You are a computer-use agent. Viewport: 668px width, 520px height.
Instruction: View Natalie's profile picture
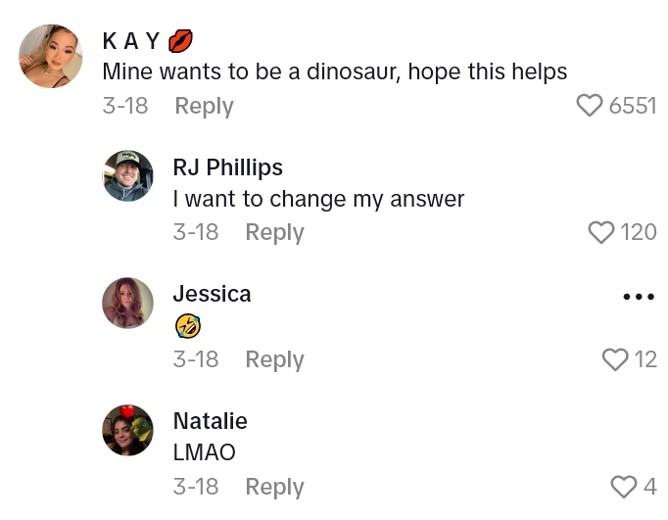pos(128,430)
